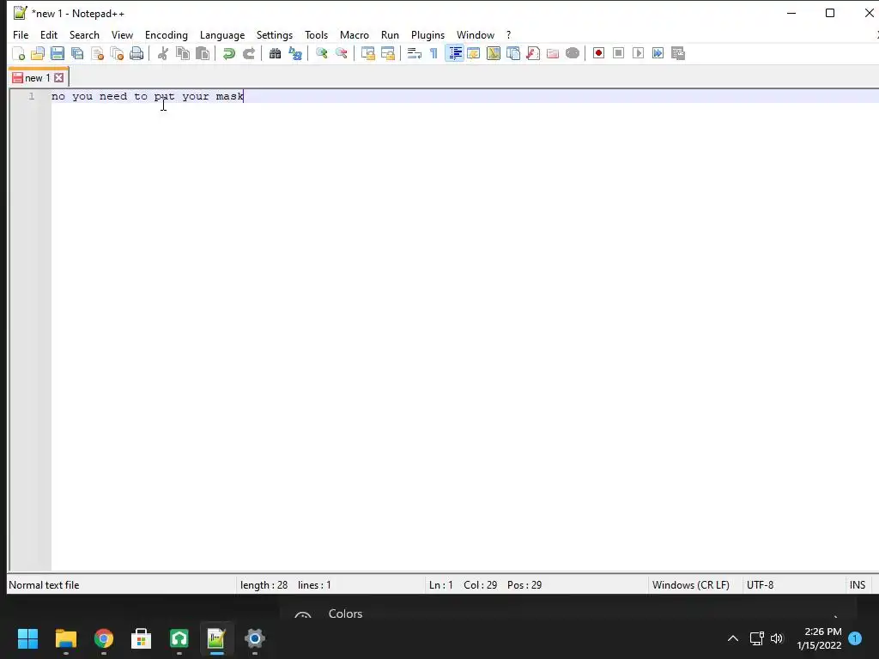Click the Paste toolbar icon
This screenshot has height=659, width=879.
pyautogui.click(x=203, y=53)
